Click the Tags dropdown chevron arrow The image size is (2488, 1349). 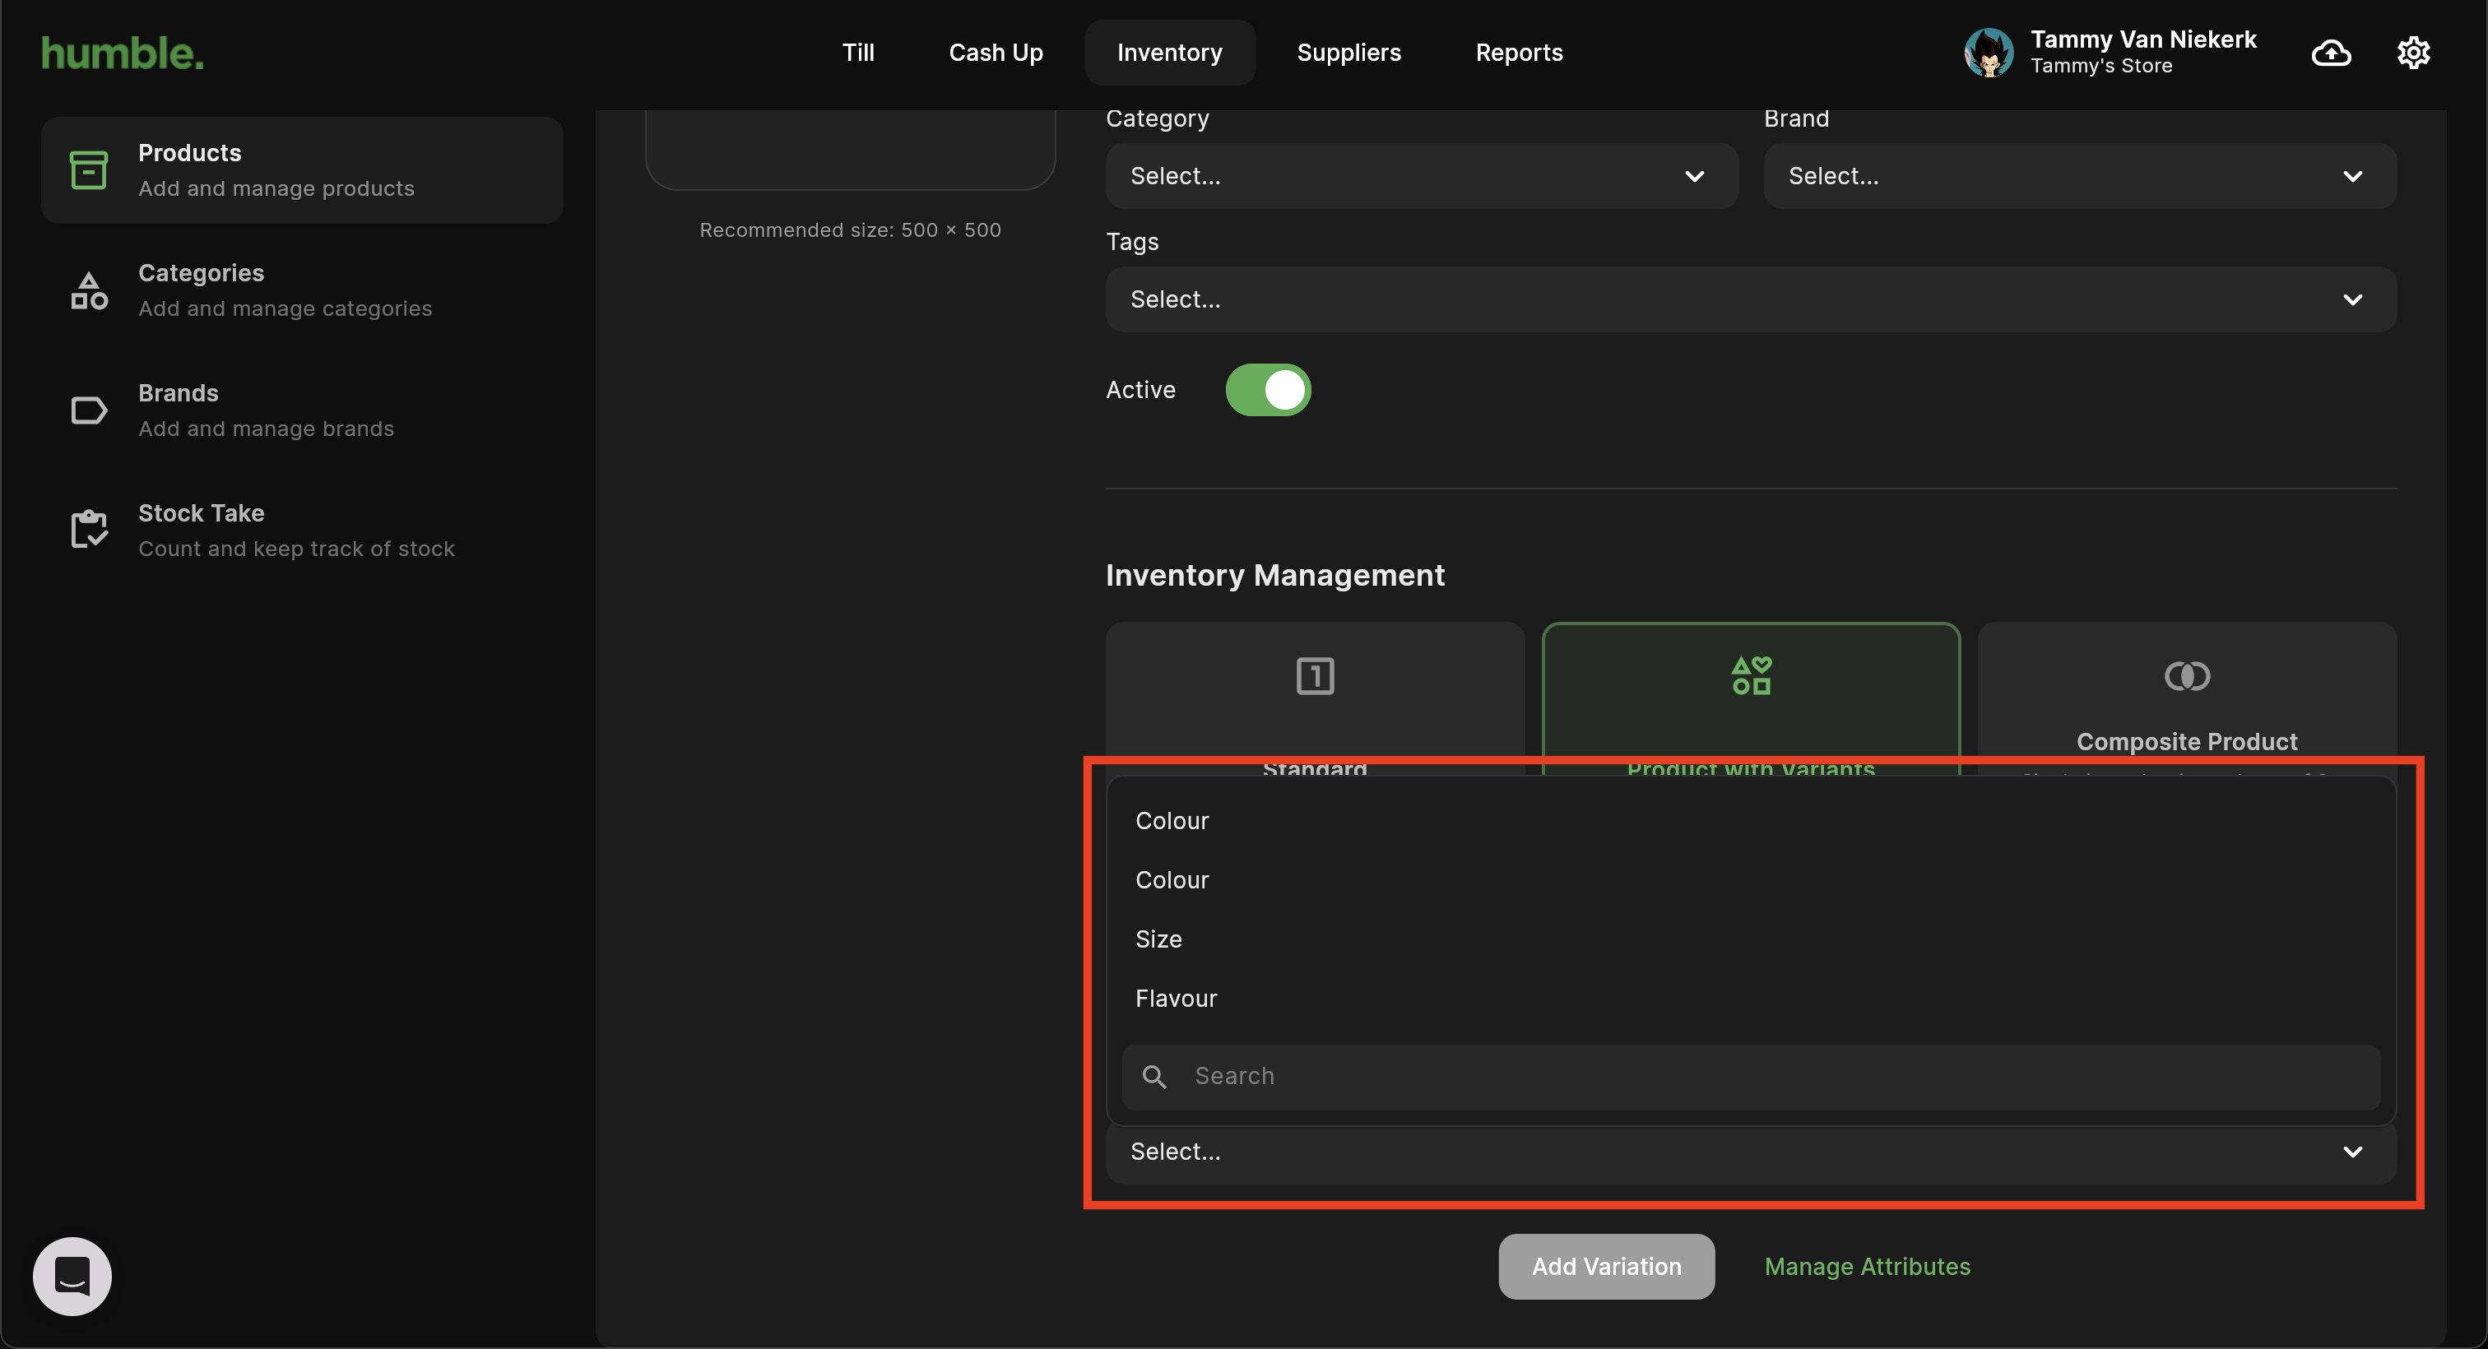(2351, 299)
